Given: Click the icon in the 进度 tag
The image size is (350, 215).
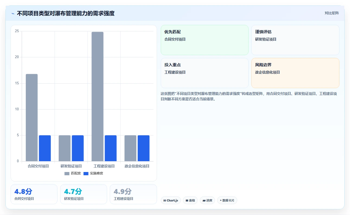Looking at the screenshot, I should (204, 201).
